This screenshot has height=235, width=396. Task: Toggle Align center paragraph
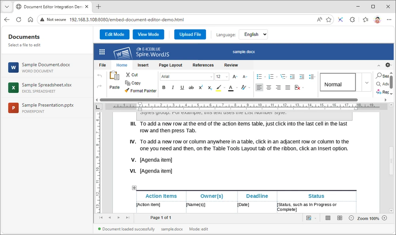269,87
